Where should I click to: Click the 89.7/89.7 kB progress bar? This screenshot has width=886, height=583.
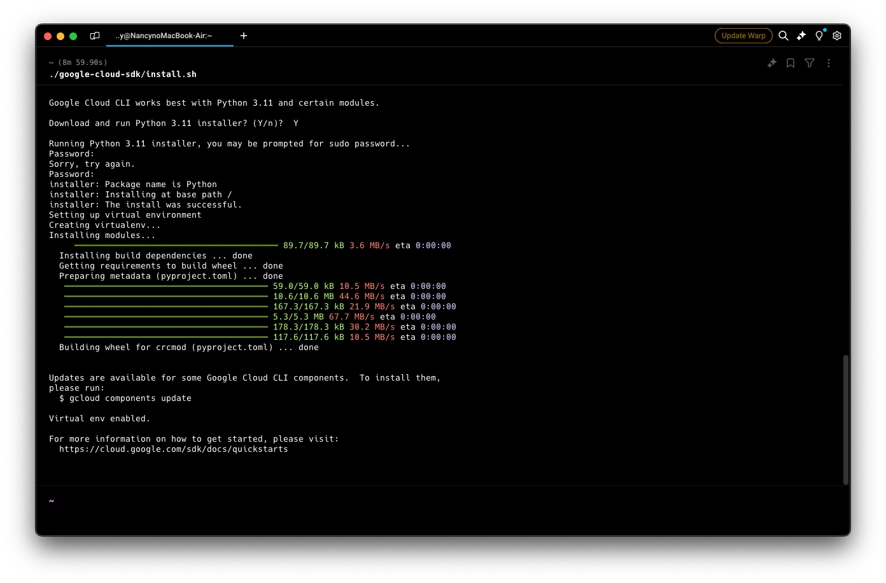[176, 245]
